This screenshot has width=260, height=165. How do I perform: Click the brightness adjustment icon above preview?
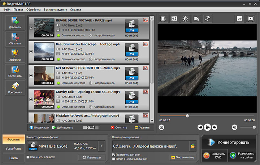click(185, 18)
